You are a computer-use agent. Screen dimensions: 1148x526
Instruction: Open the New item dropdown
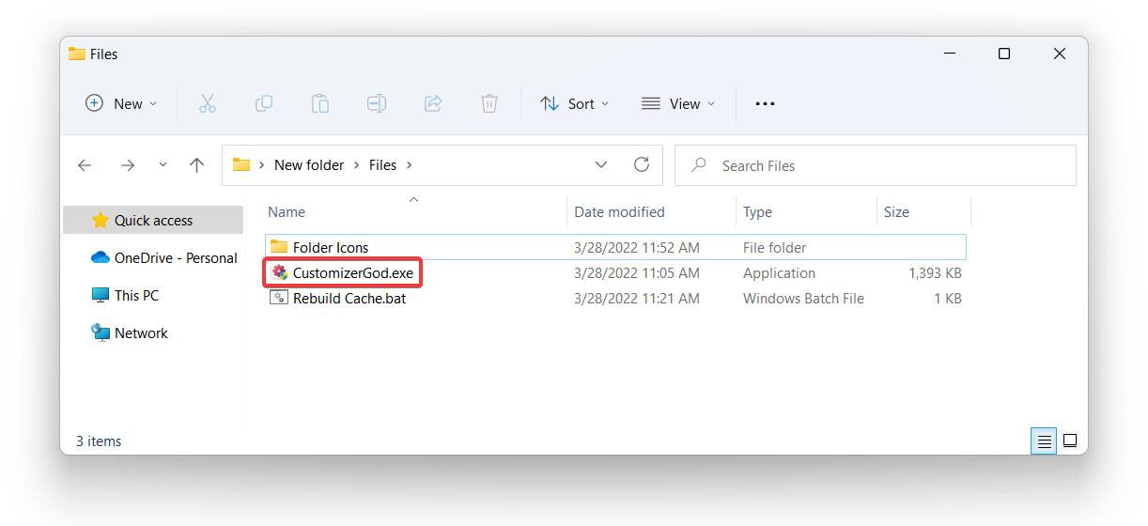click(x=121, y=103)
